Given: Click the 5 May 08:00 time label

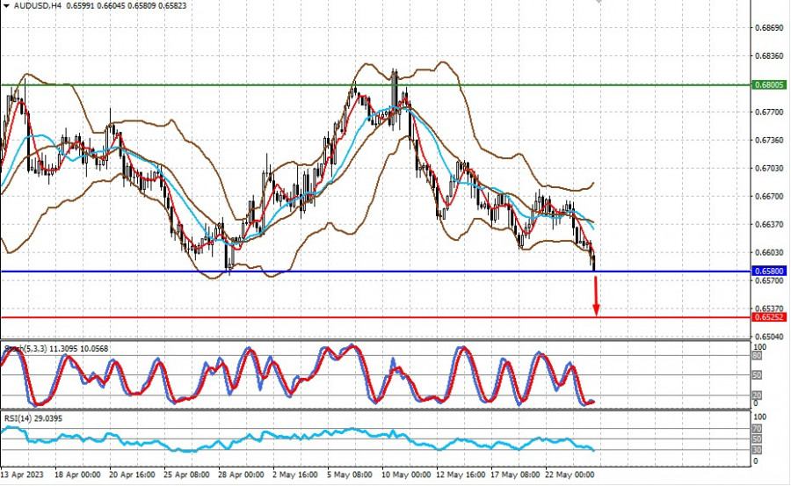Looking at the screenshot, I should (x=350, y=475).
